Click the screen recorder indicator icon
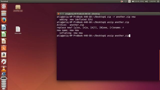Image resolution: width=160 pixels, height=90 pixels. (x=122, y=1)
